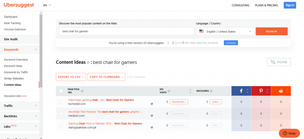Click the Ubersuggest logo

point(19,5)
